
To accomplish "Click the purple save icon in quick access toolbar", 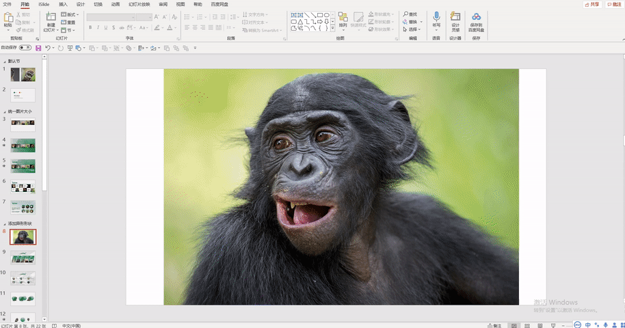I will 38,48.
